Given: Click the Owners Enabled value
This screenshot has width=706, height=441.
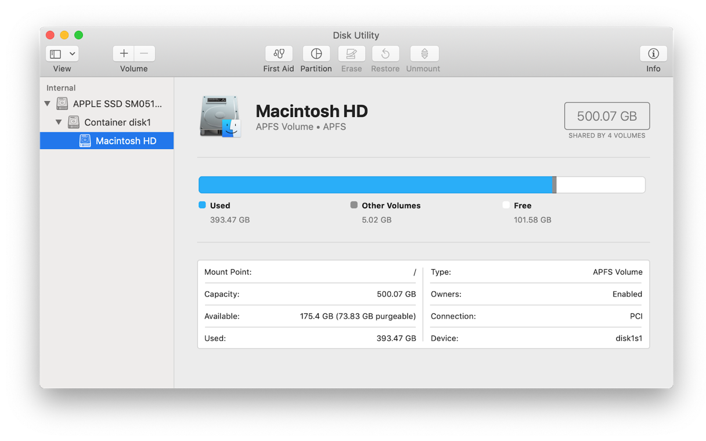Looking at the screenshot, I should 627,294.
